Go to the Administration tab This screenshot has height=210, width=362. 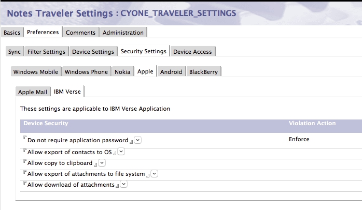click(123, 33)
